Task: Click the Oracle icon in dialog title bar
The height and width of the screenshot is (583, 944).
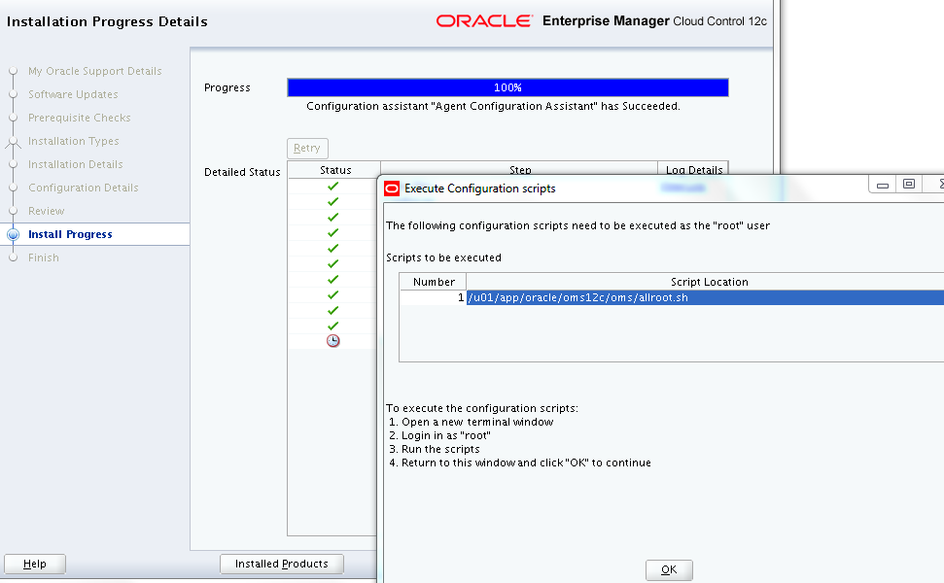Action: tap(392, 189)
